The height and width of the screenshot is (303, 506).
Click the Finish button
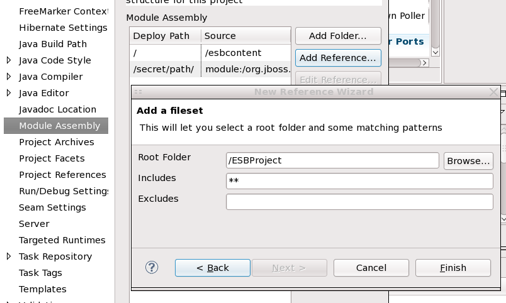point(453,268)
